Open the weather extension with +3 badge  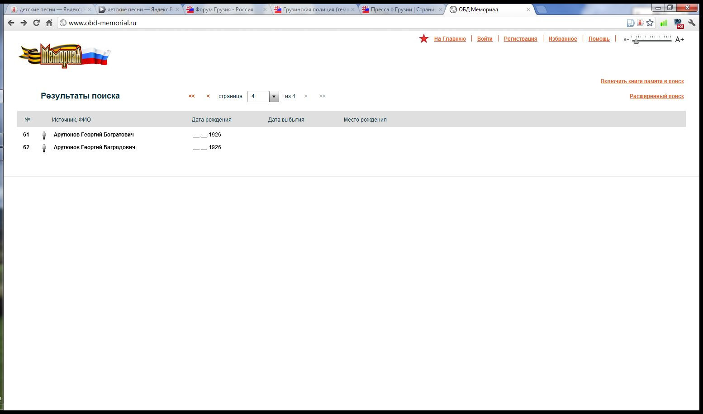coord(678,24)
